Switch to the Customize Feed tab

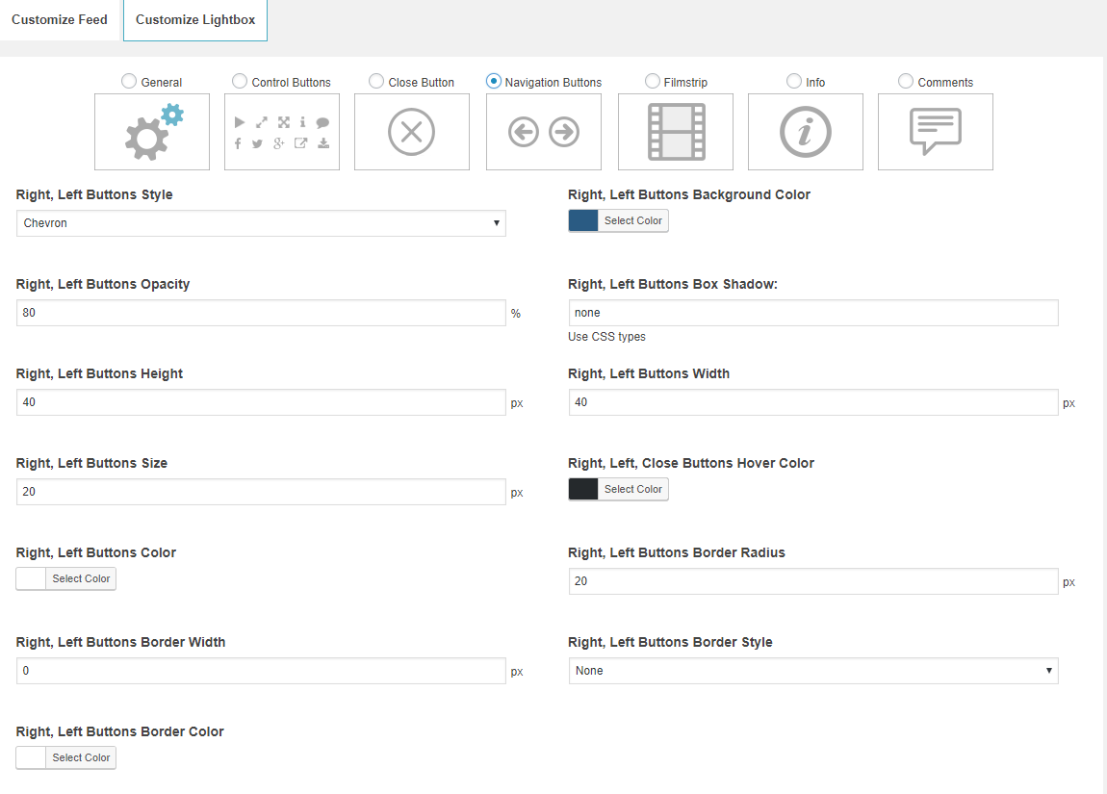(60, 20)
